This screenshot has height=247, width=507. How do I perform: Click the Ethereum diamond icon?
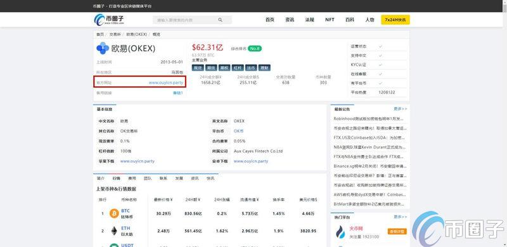(x=114, y=231)
